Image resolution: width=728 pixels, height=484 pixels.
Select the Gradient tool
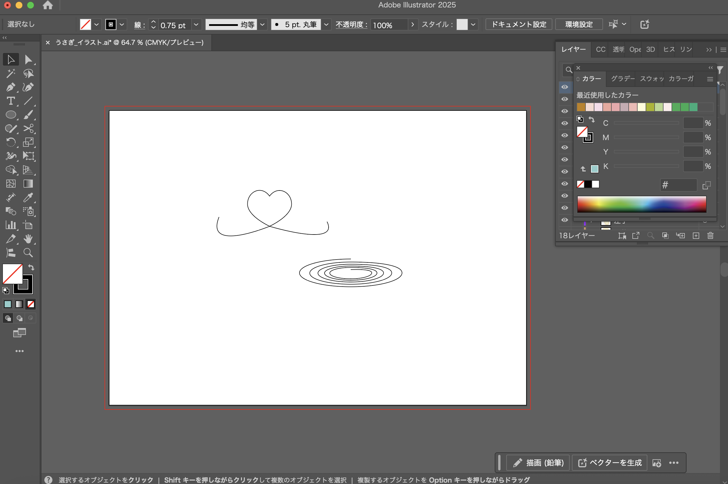tap(29, 184)
